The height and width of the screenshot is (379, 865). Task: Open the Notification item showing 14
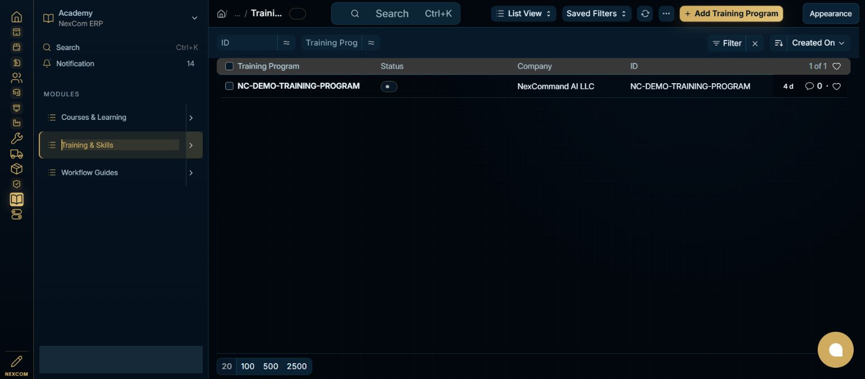121,64
